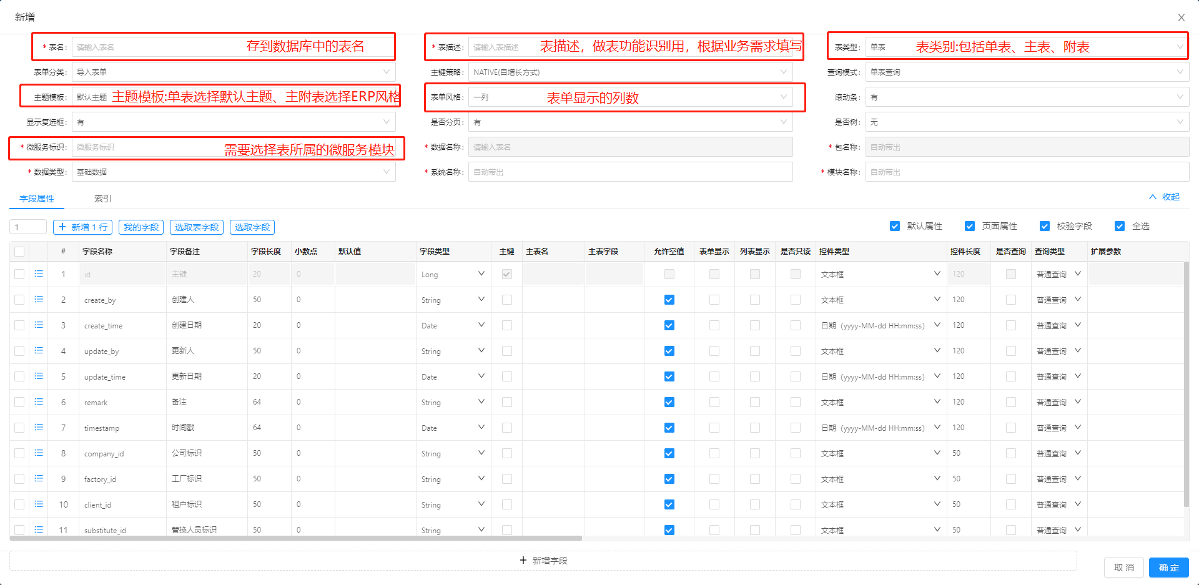Close the 新增 dialog with the X icon
The height and width of the screenshot is (585, 1199).
pyautogui.click(x=1182, y=17)
